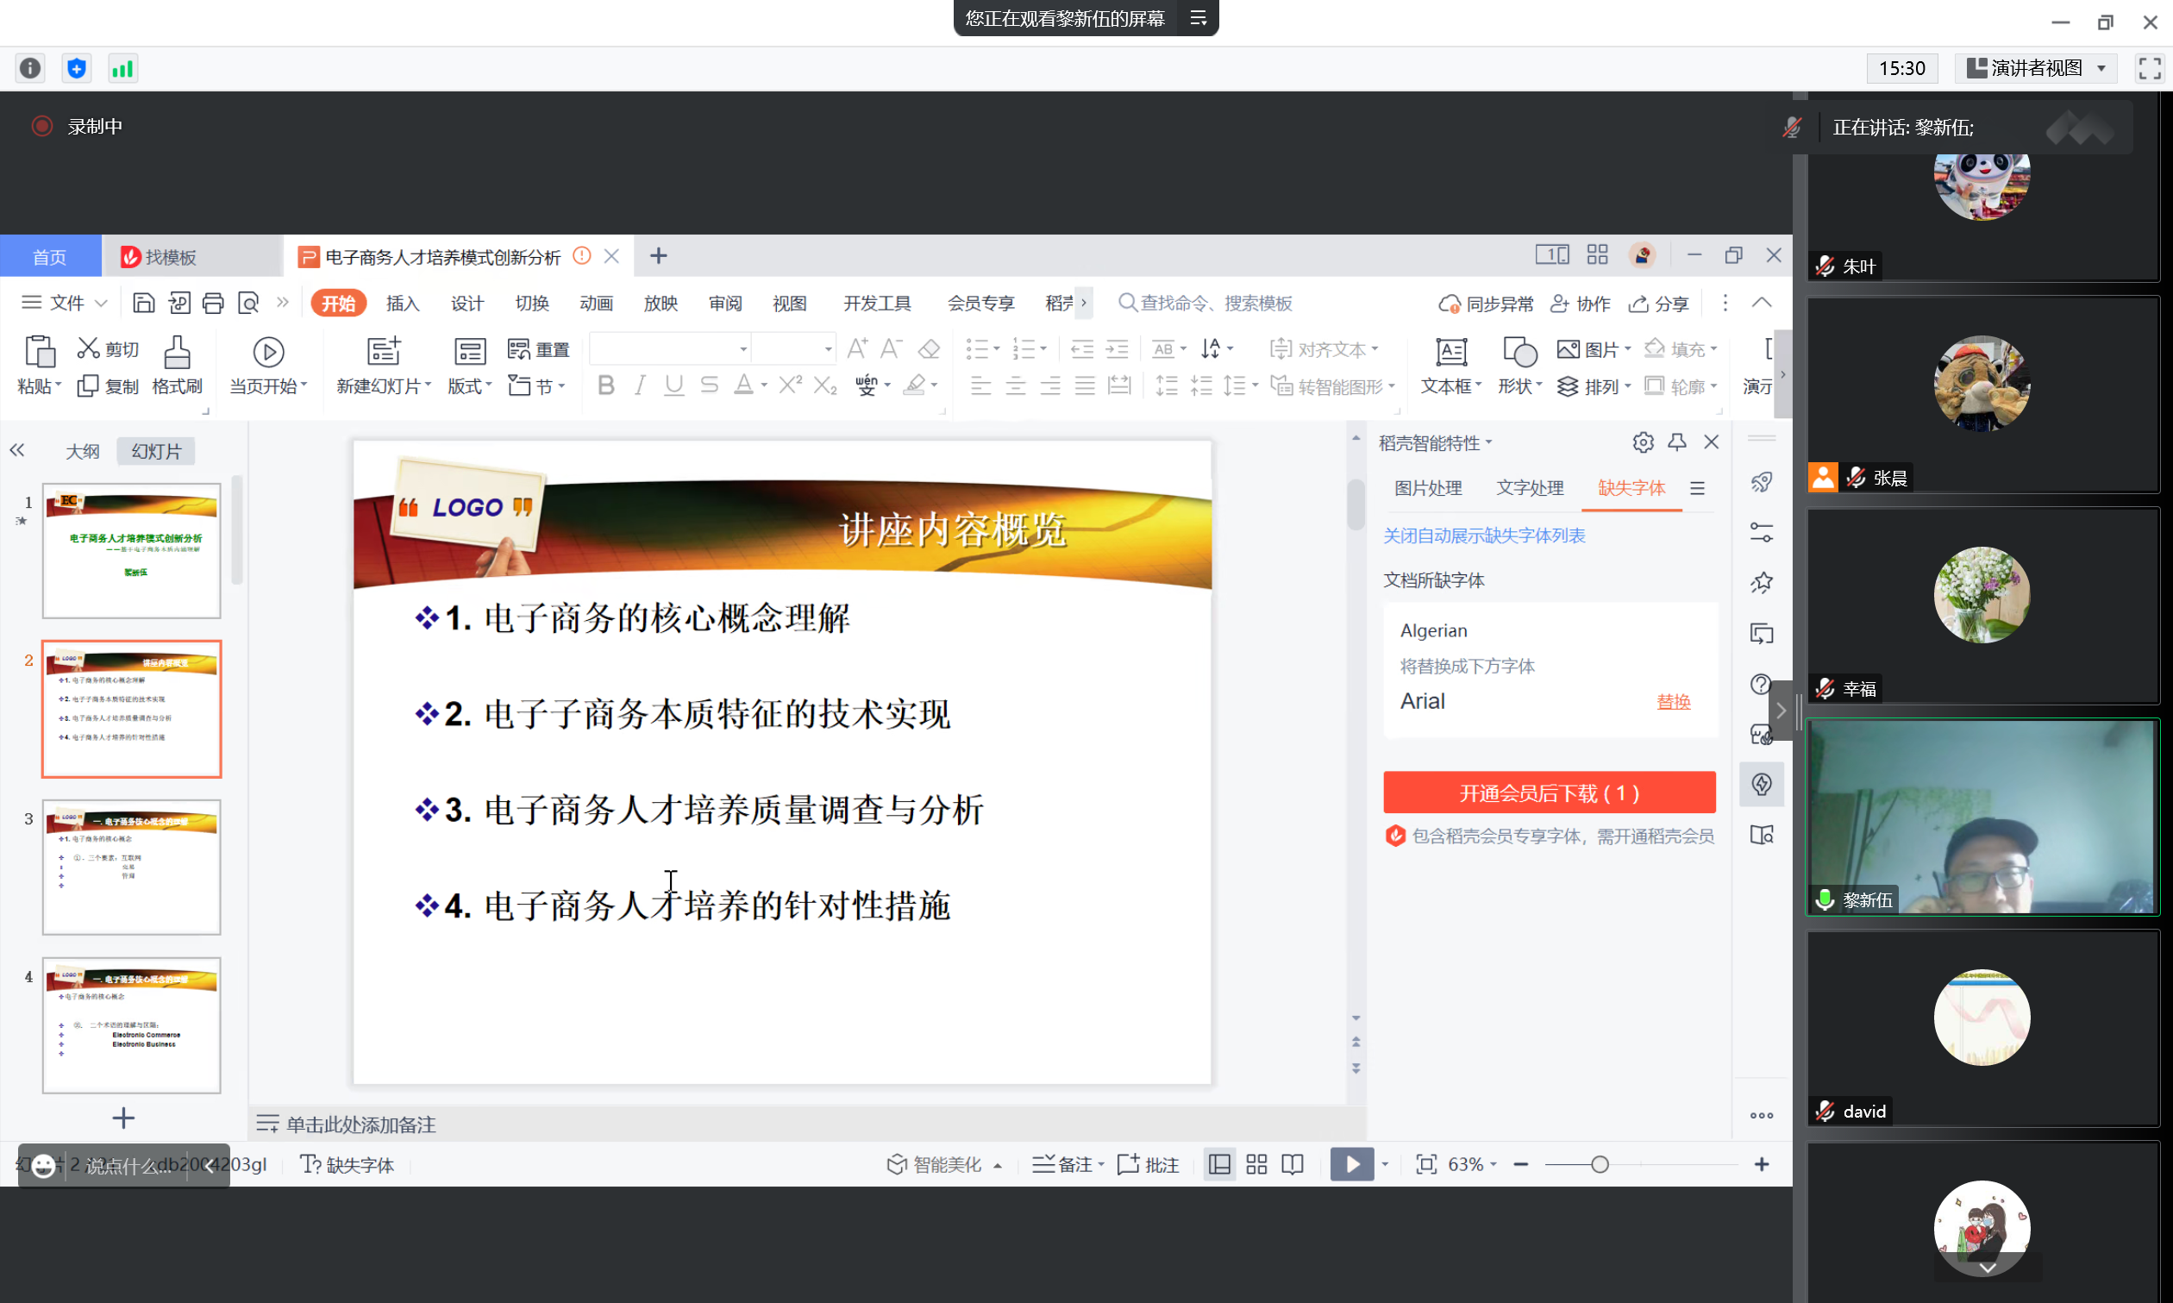2173x1303 pixels.
Task: Click the sliders settings icon in sidebar
Action: pyautogui.click(x=1761, y=532)
